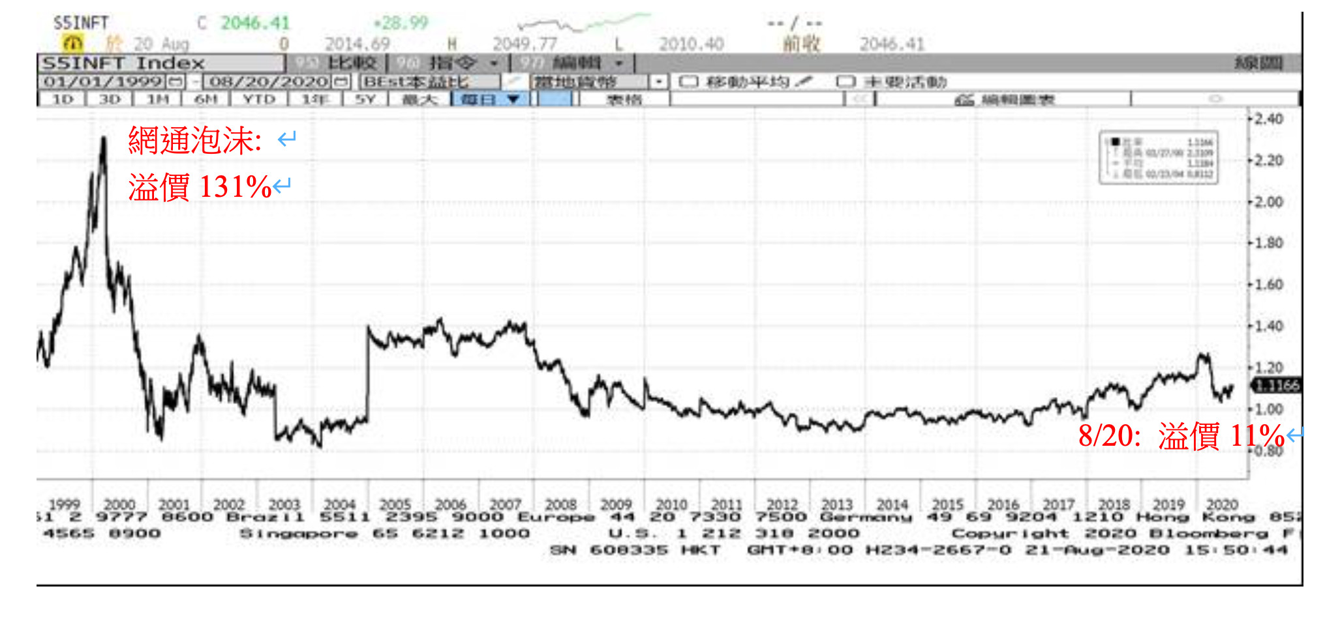Click the +28.99 change value

(401, 23)
